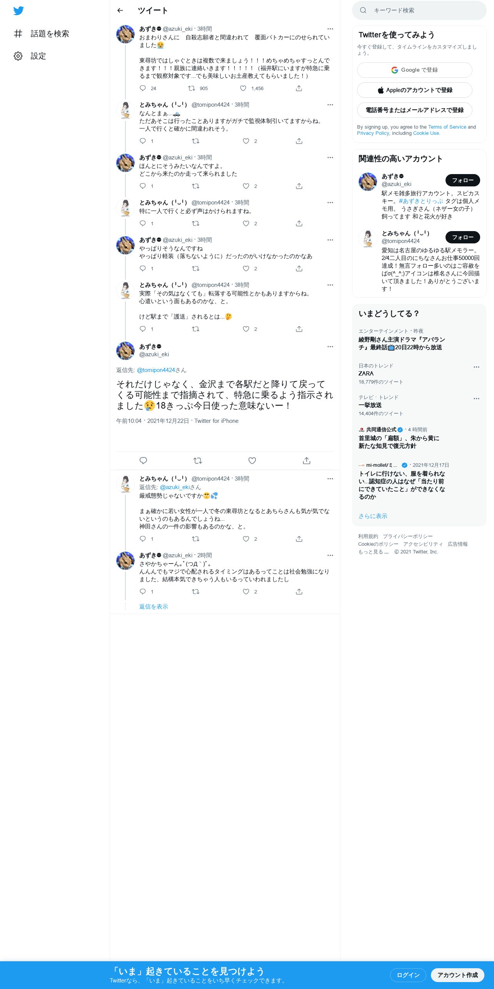This screenshot has width=494, height=989.
Task: Reply to the main tweet about 金沢
Action: click(x=143, y=461)
